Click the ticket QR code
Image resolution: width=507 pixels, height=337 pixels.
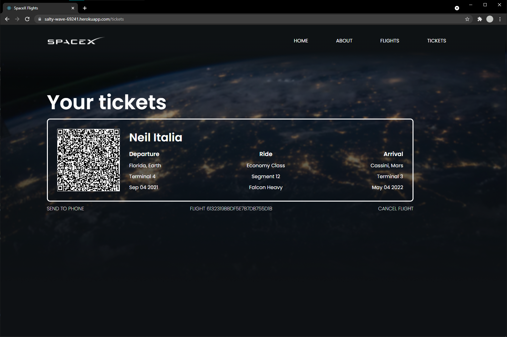pyautogui.click(x=89, y=160)
